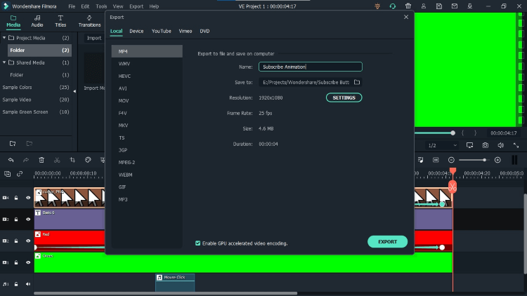Click the export Name input field

(310, 67)
